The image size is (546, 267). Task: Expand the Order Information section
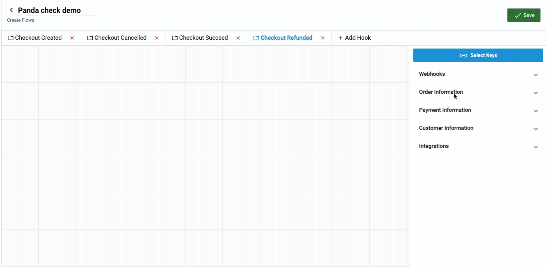[x=478, y=92]
